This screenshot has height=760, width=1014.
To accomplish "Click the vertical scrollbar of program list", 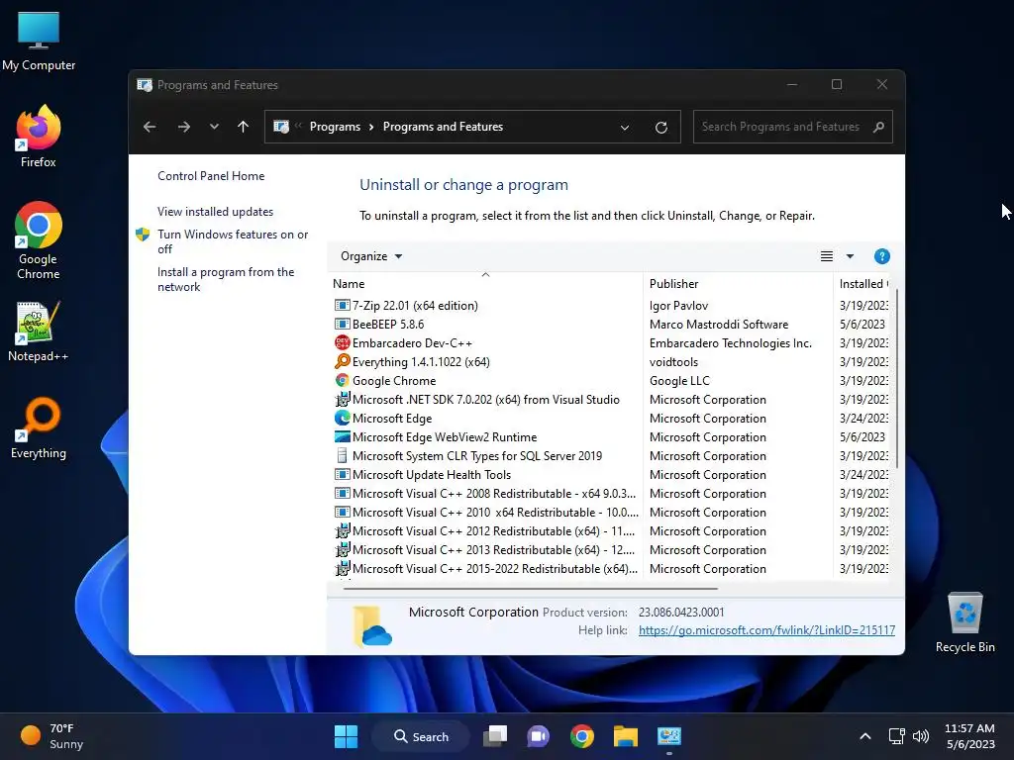I will point(897,378).
